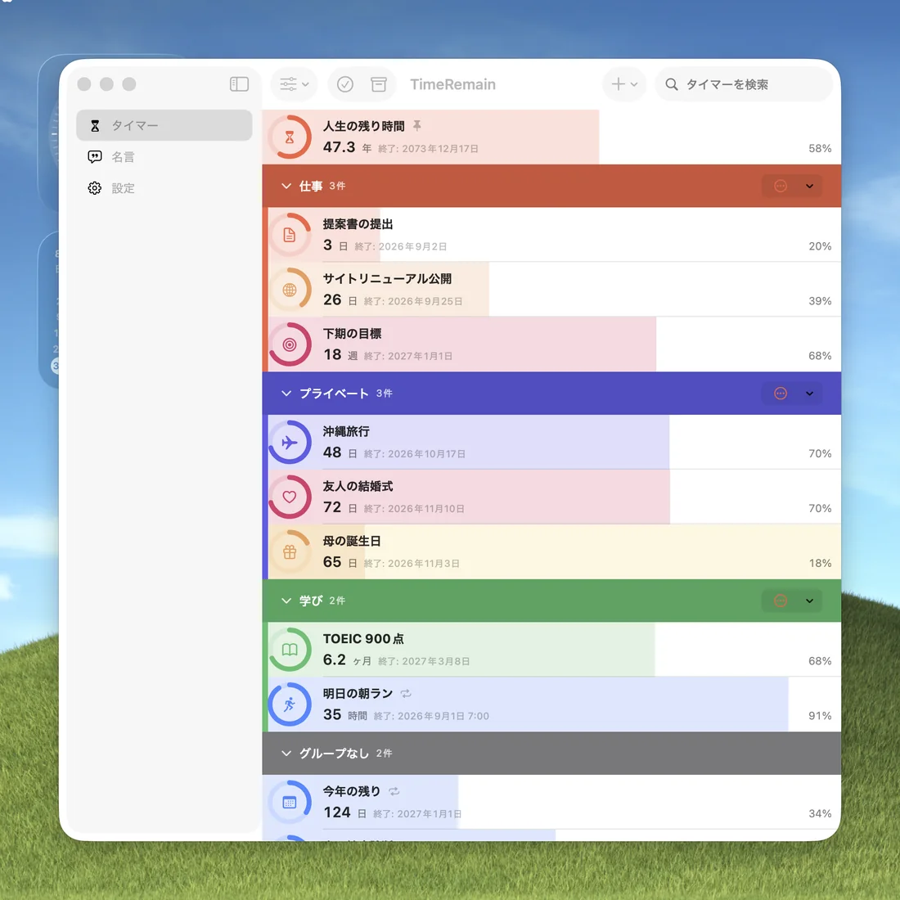This screenshot has width=900, height=900.
Task: Focus the タイマーを検索 search field
Action: click(x=743, y=84)
